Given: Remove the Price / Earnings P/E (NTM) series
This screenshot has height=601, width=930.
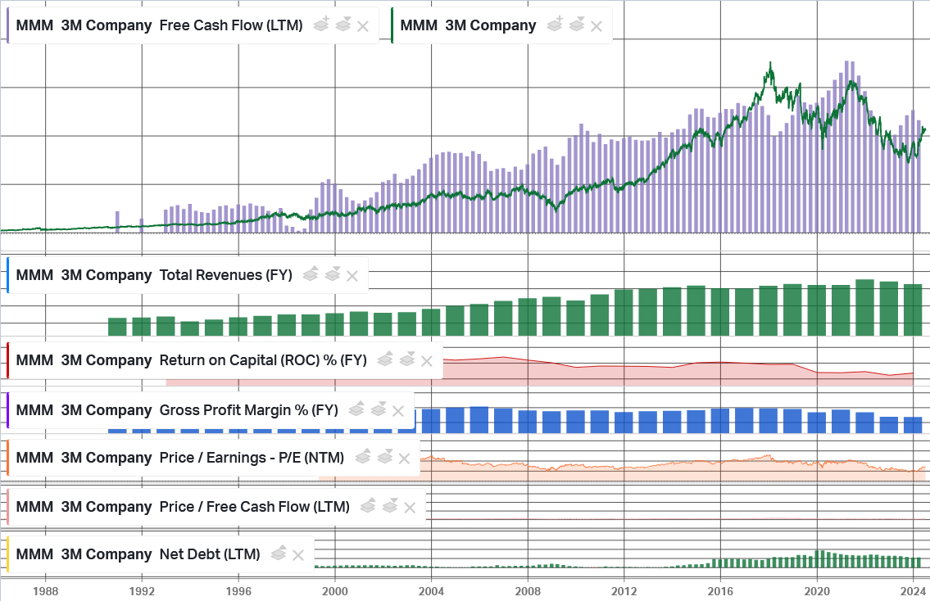Looking at the screenshot, I should pyautogui.click(x=404, y=459).
